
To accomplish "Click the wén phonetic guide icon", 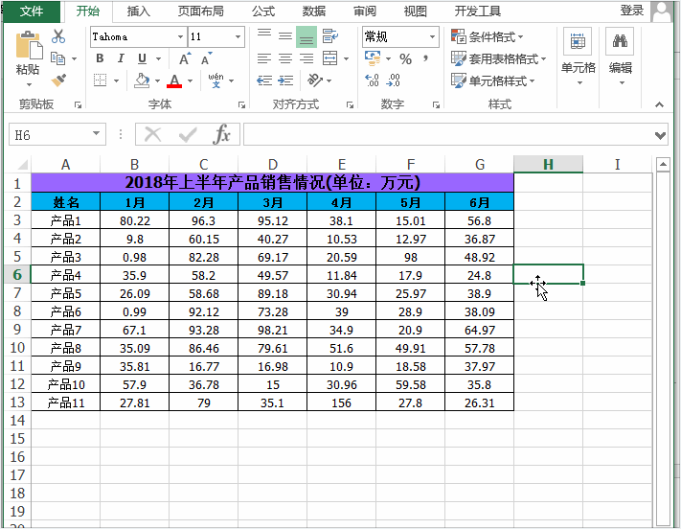I will (216, 80).
